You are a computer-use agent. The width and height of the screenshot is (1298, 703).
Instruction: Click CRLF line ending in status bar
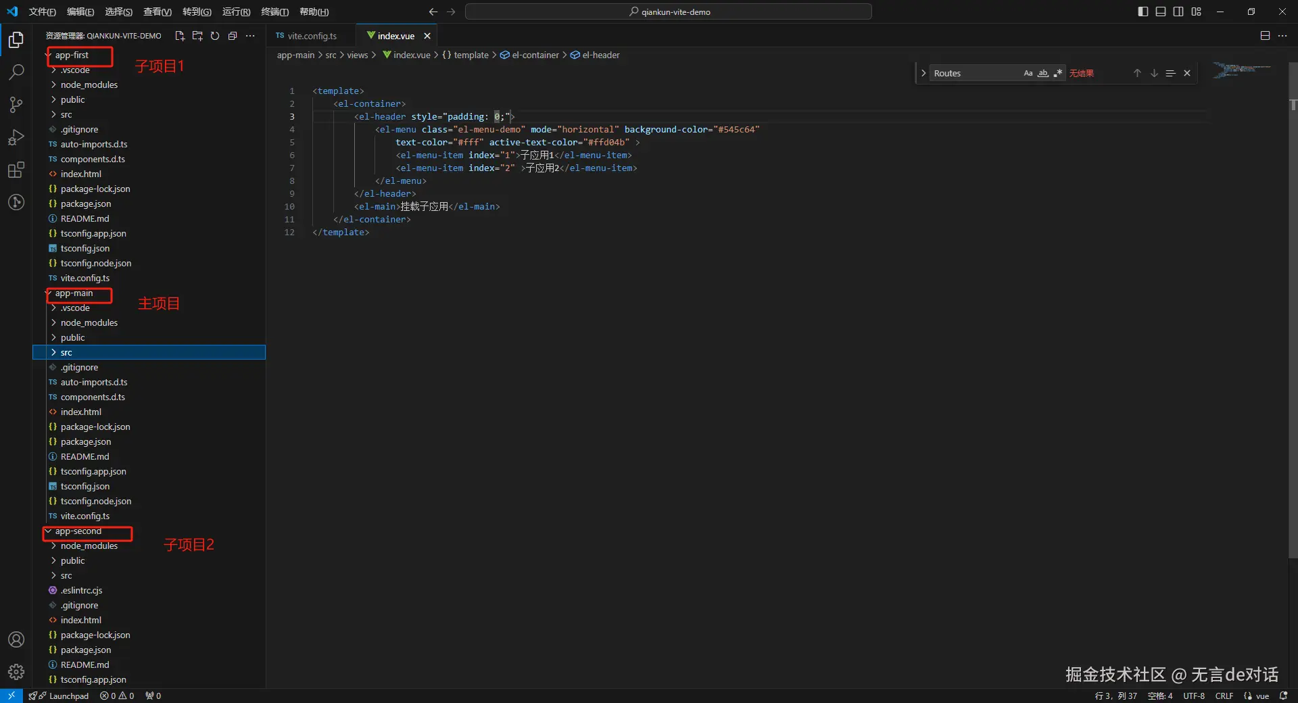tap(1224, 696)
